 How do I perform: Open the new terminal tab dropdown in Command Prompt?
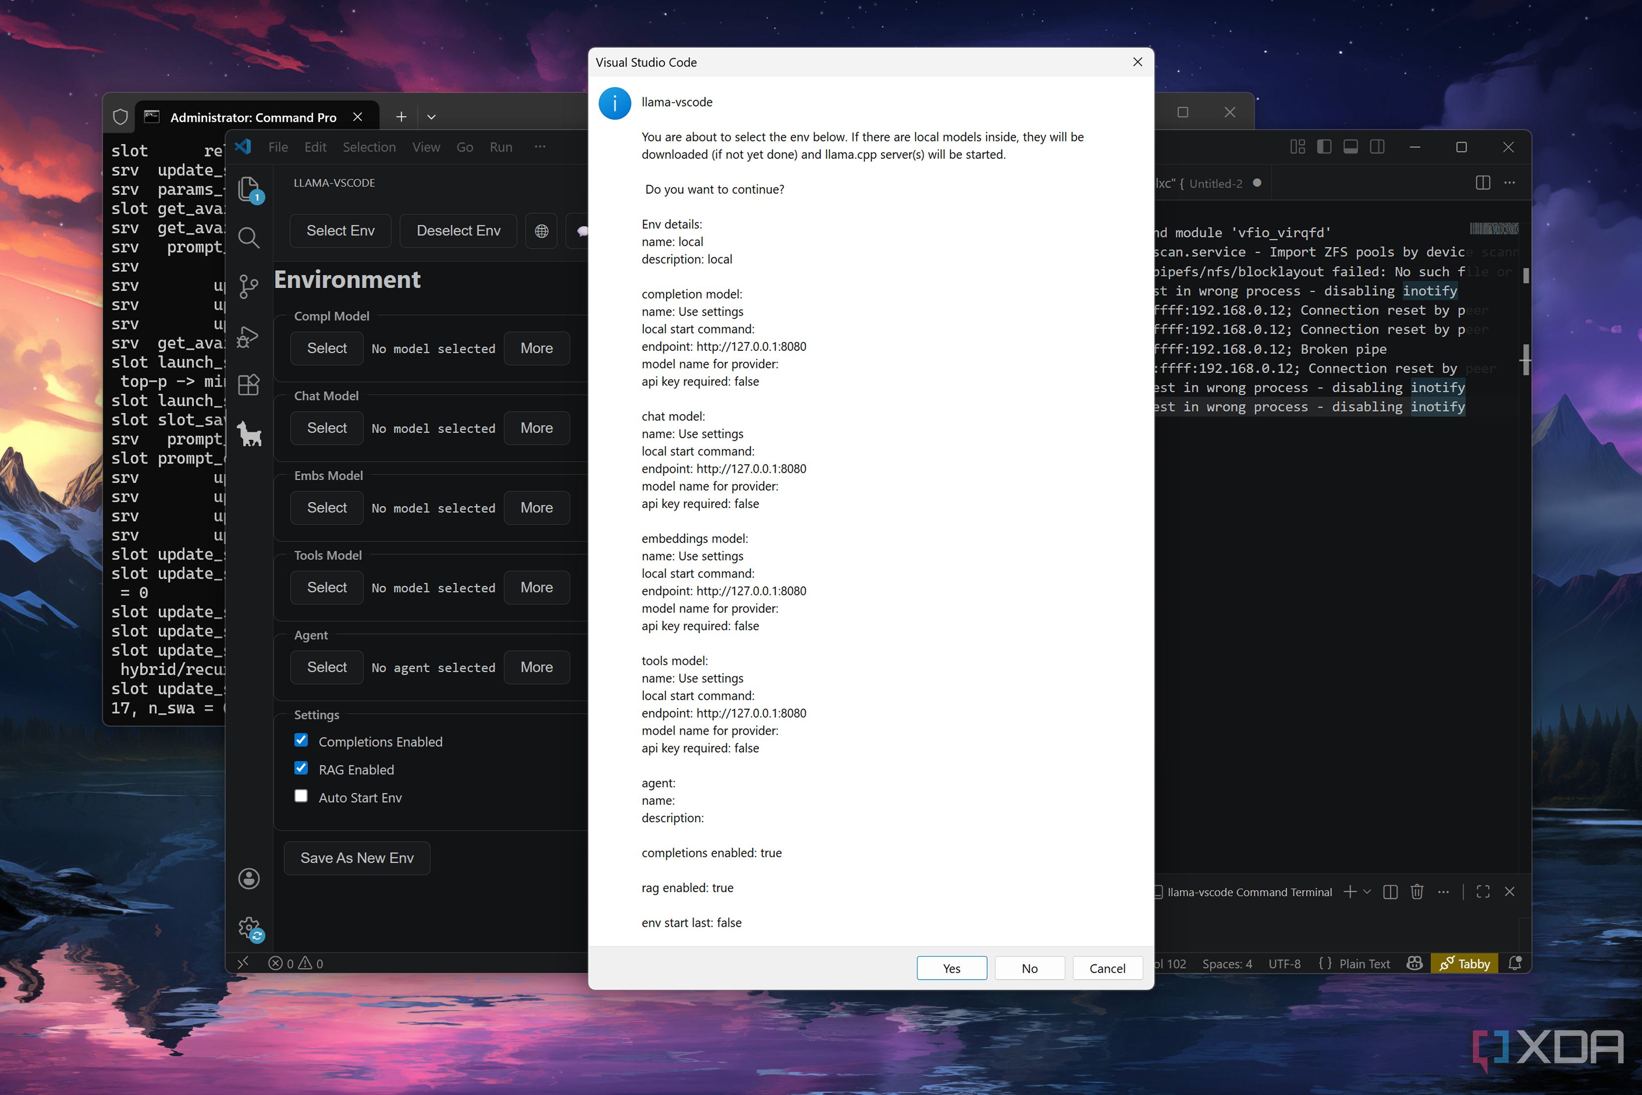[431, 117]
